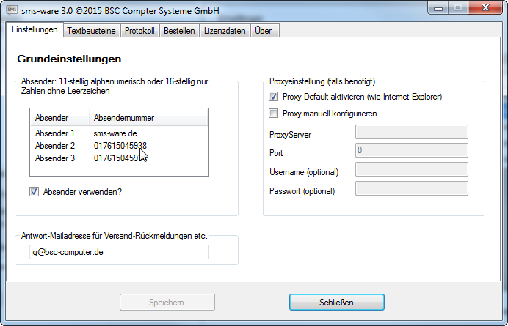Disable Proxy Default aktivieren checkbox
508x326 pixels.
click(273, 97)
